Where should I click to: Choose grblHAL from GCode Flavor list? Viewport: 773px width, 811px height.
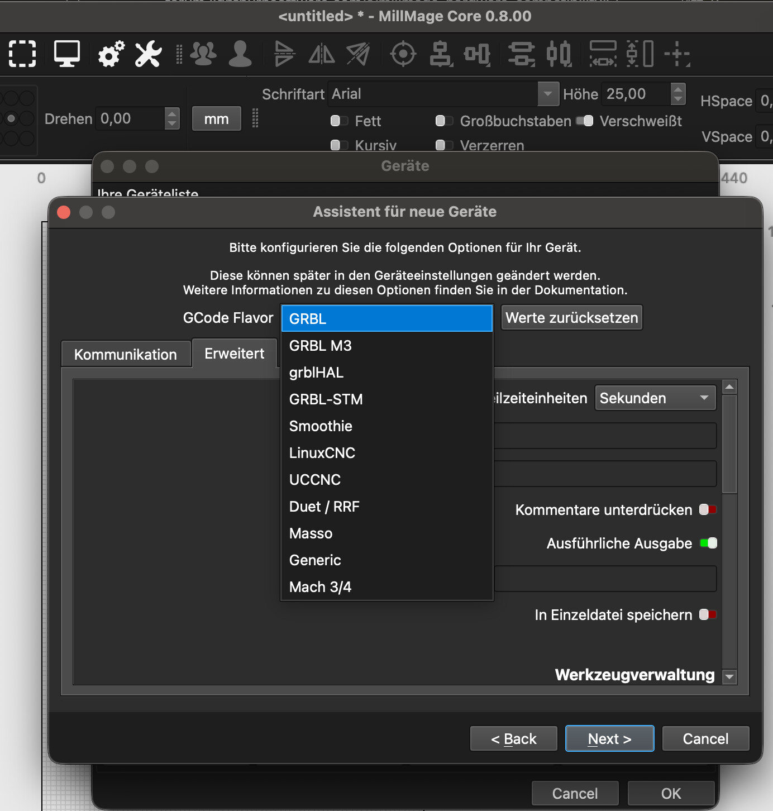pos(316,373)
